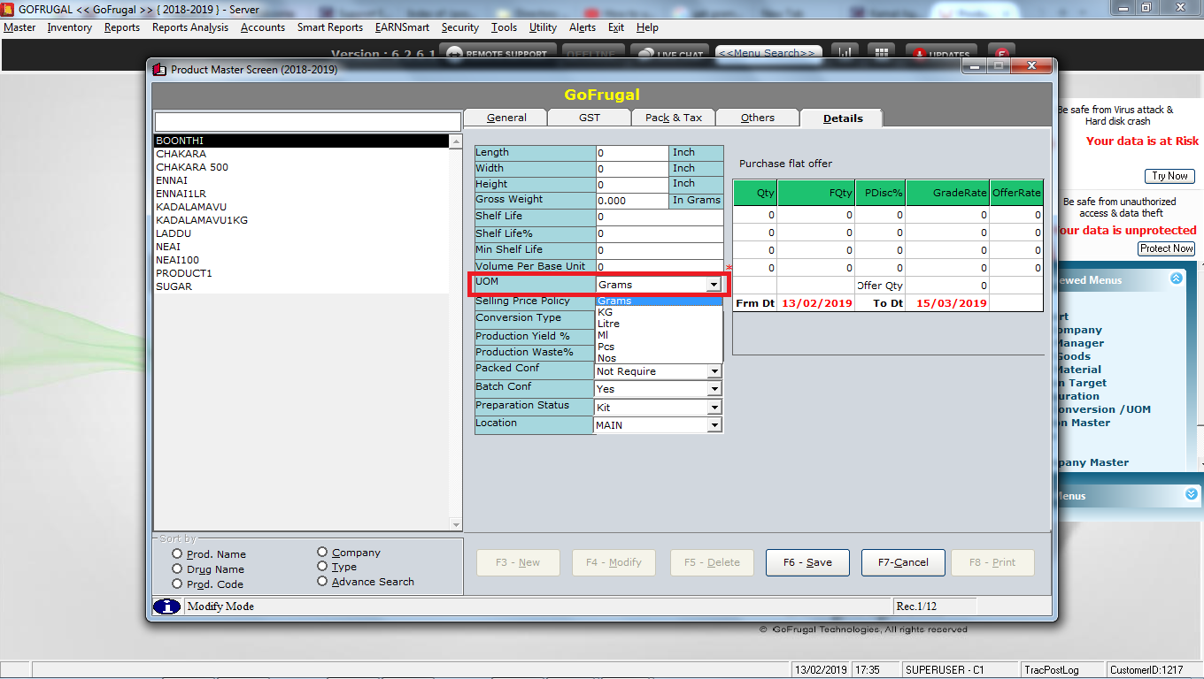Select the Prod. Name sort option
Image resolution: width=1204 pixels, height=679 pixels.
coord(177,554)
